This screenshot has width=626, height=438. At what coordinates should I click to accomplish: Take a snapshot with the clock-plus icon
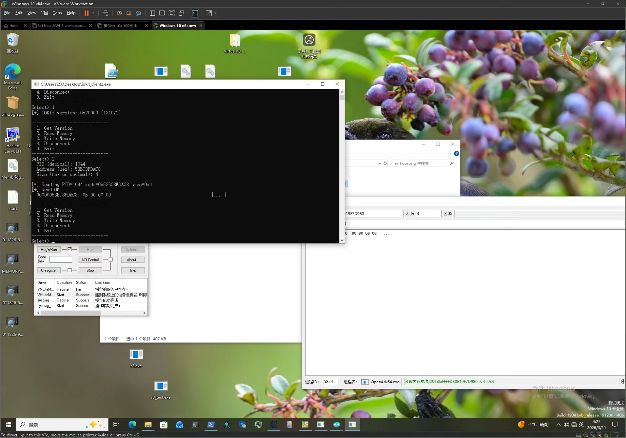click(119, 13)
